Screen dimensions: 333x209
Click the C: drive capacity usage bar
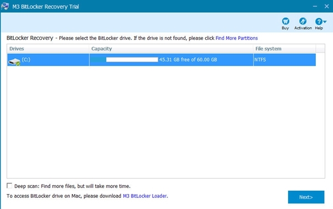pos(125,60)
